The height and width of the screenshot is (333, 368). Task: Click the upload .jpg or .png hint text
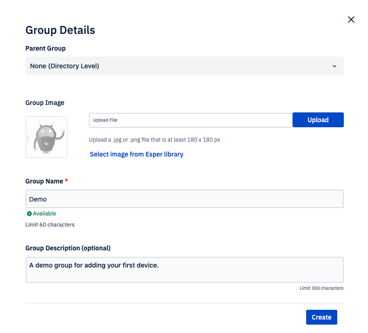pyautogui.click(x=154, y=140)
